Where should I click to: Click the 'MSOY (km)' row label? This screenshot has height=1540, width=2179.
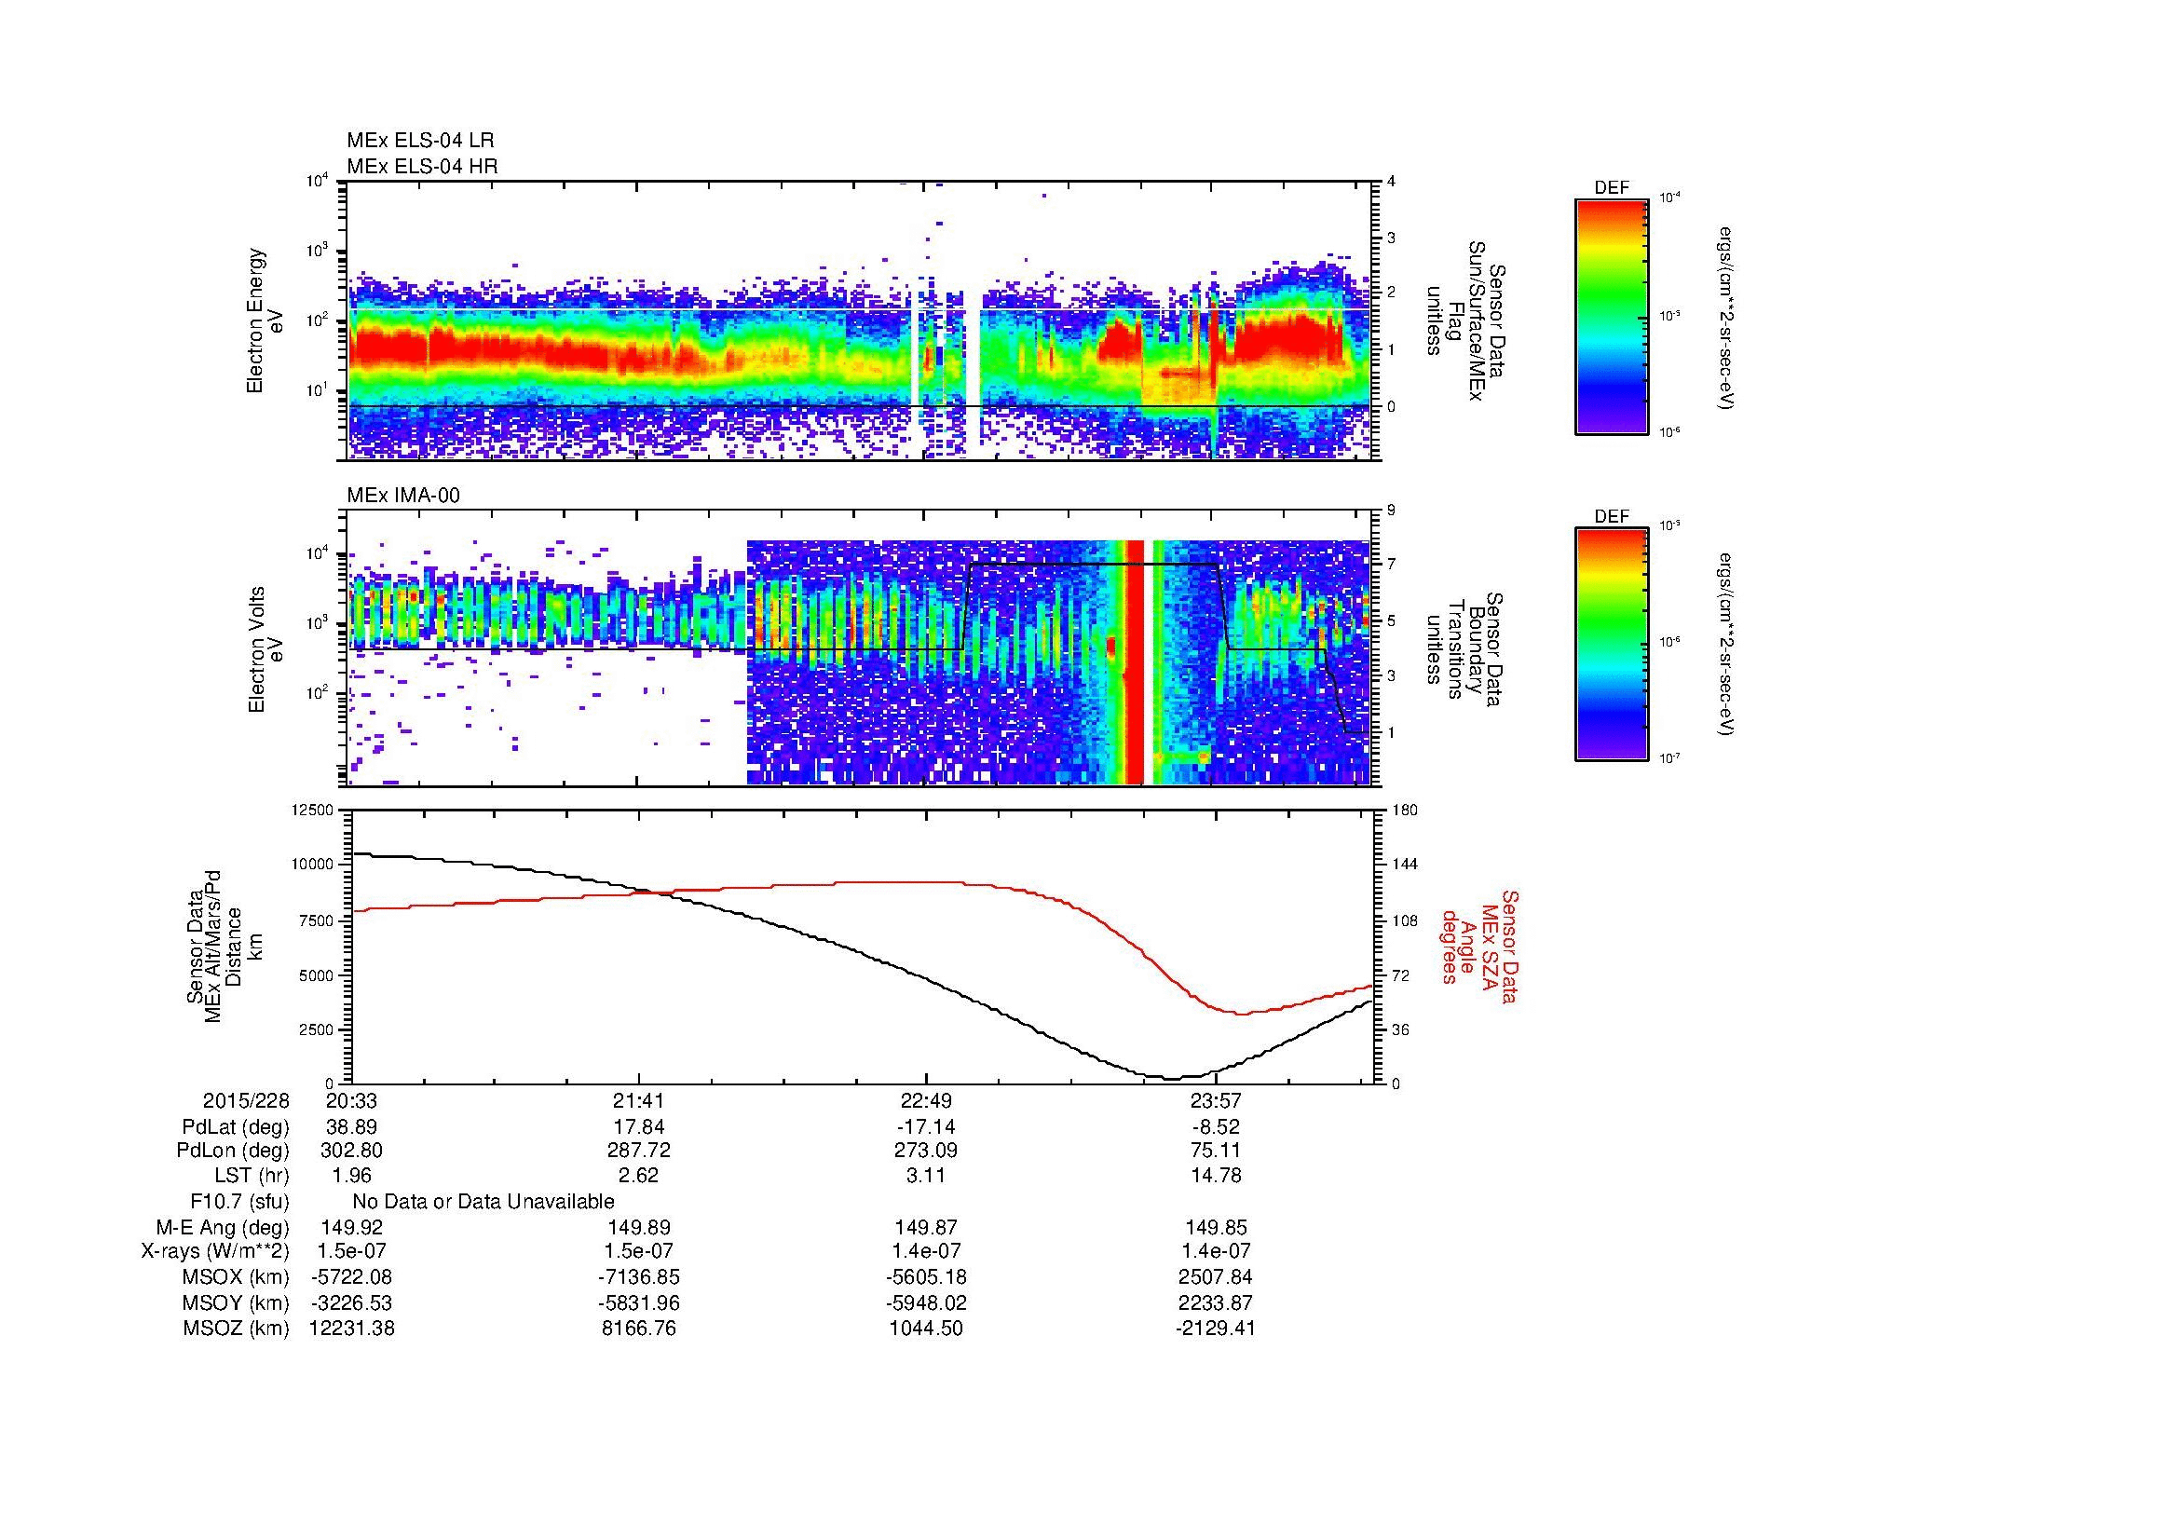pos(237,1302)
